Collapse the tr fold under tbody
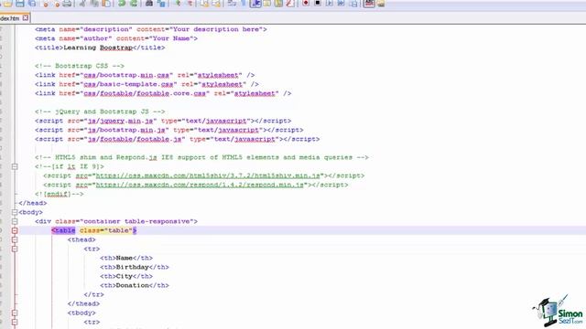This screenshot has height=329, width=586. 15,322
